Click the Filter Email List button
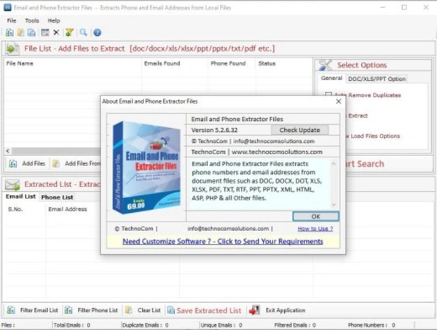Screen dimensions: 437x330 tap(39, 310)
